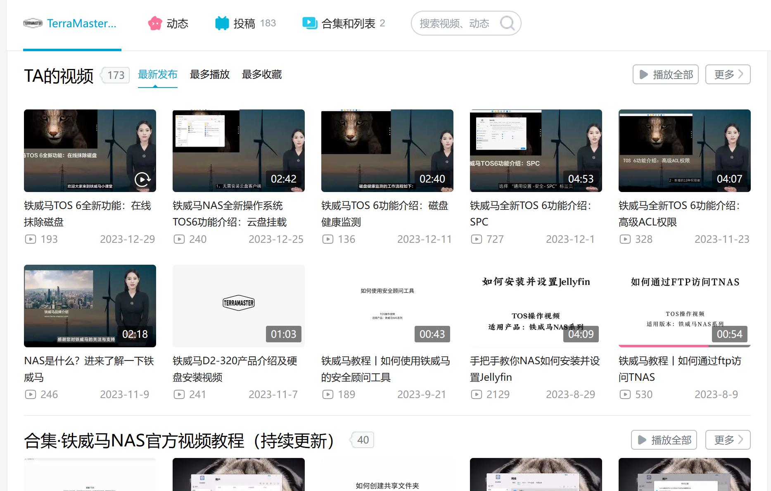Click play count icon beside 246

(31, 394)
